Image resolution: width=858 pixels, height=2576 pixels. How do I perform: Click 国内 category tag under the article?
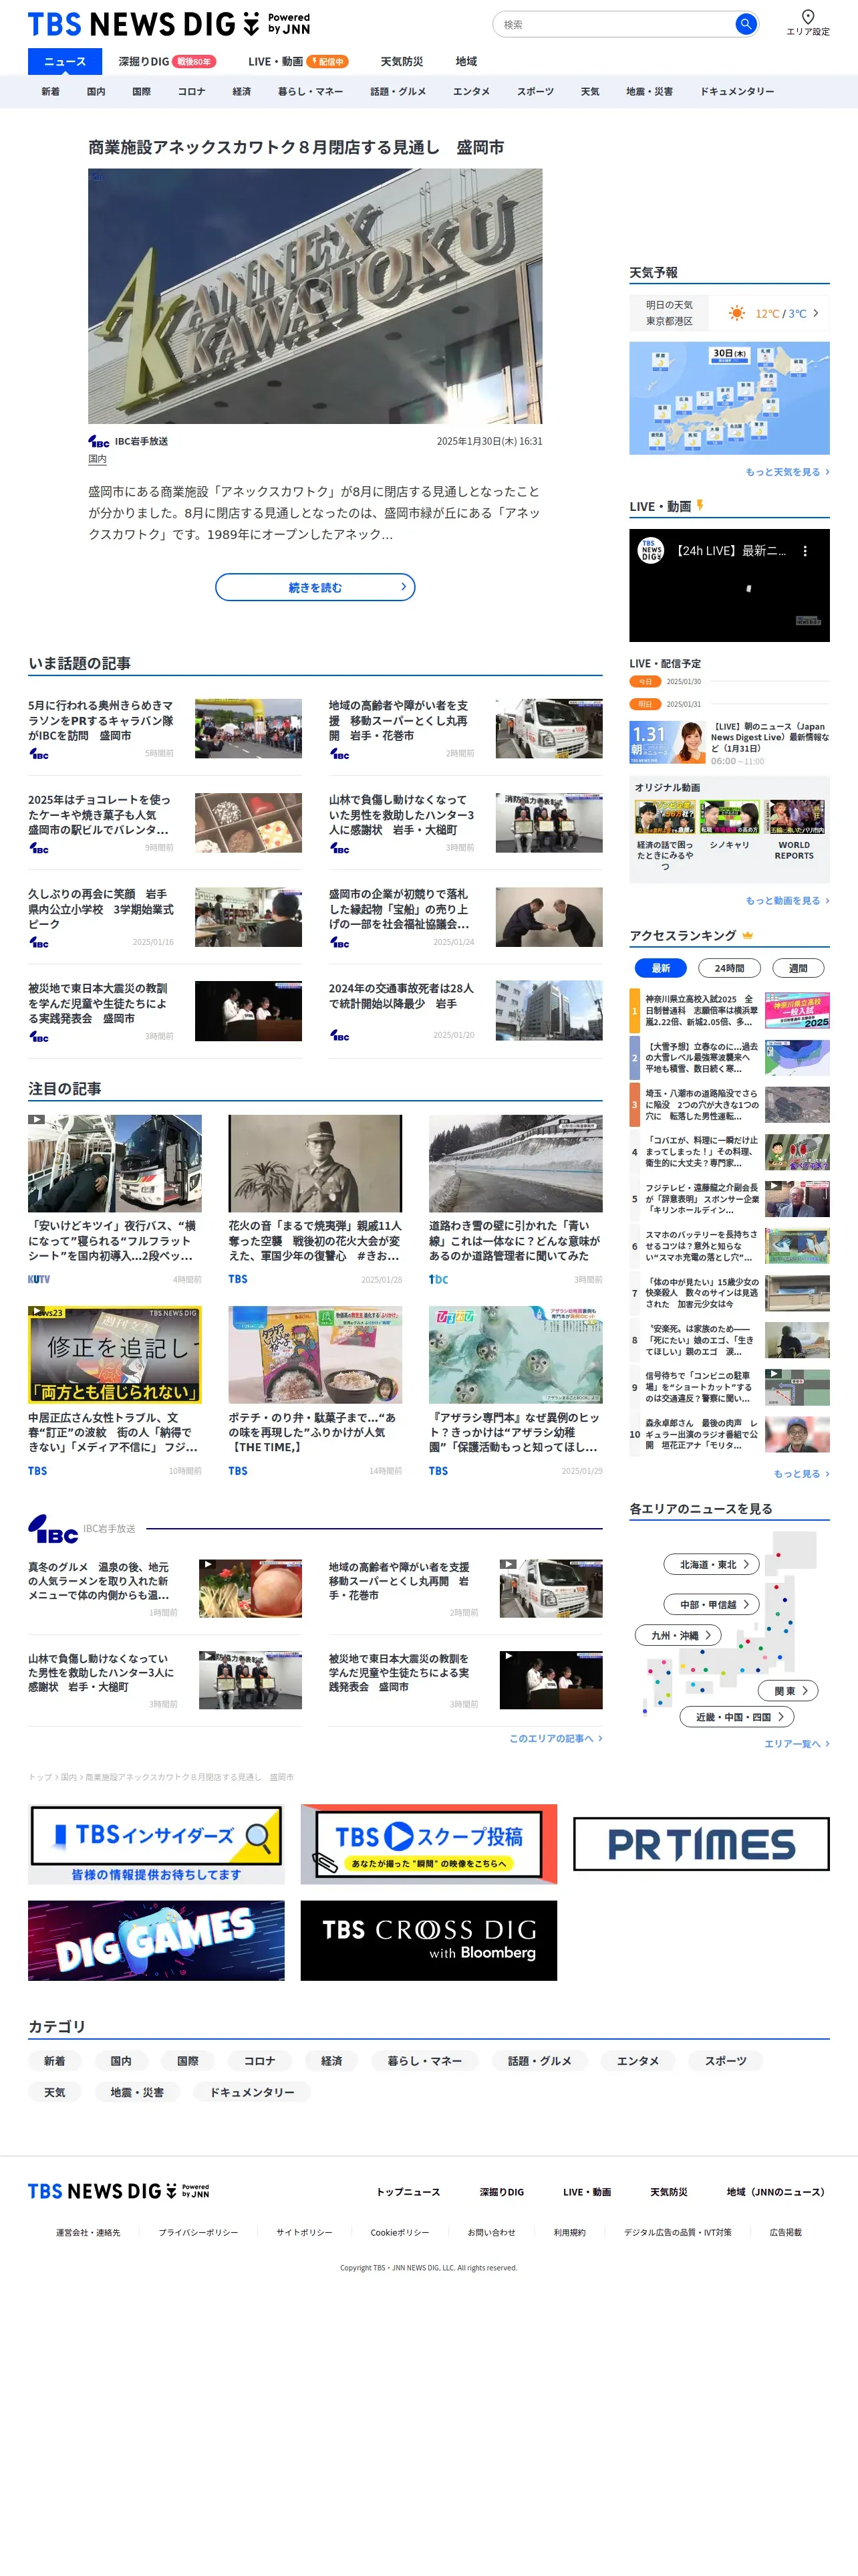97,459
